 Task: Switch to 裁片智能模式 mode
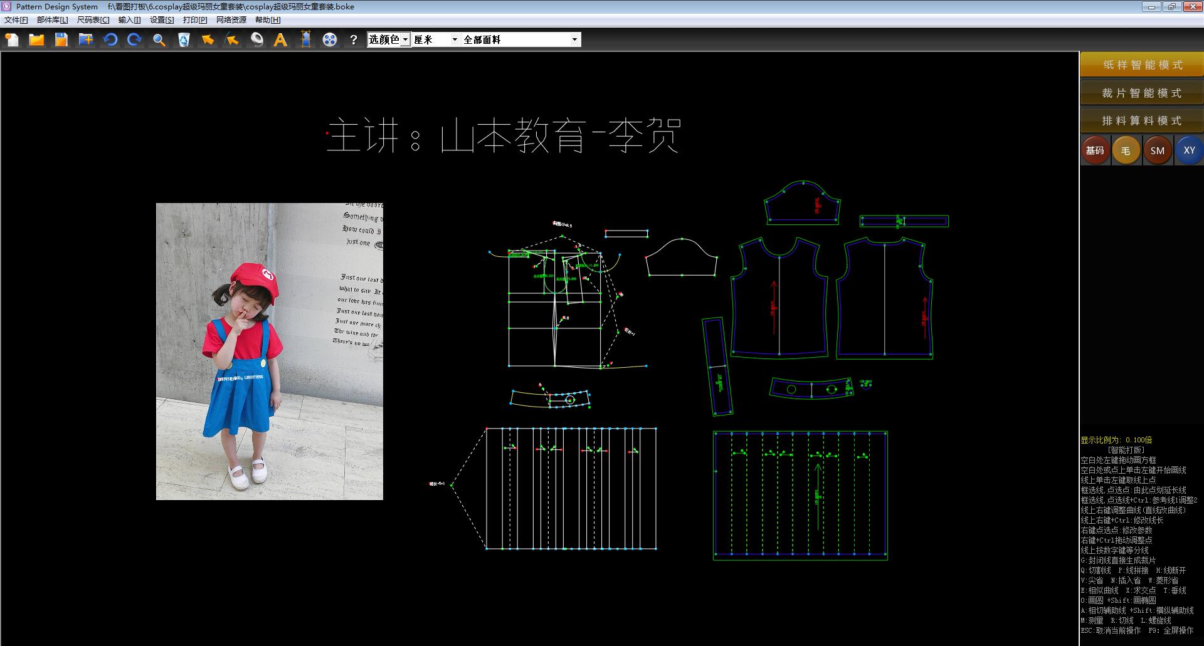point(1142,93)
